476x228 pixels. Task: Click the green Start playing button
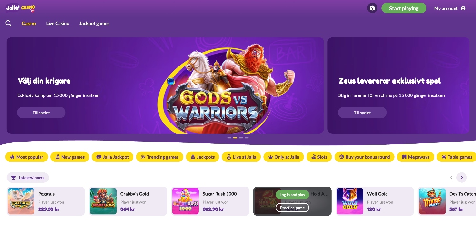[x=404, y=8]
